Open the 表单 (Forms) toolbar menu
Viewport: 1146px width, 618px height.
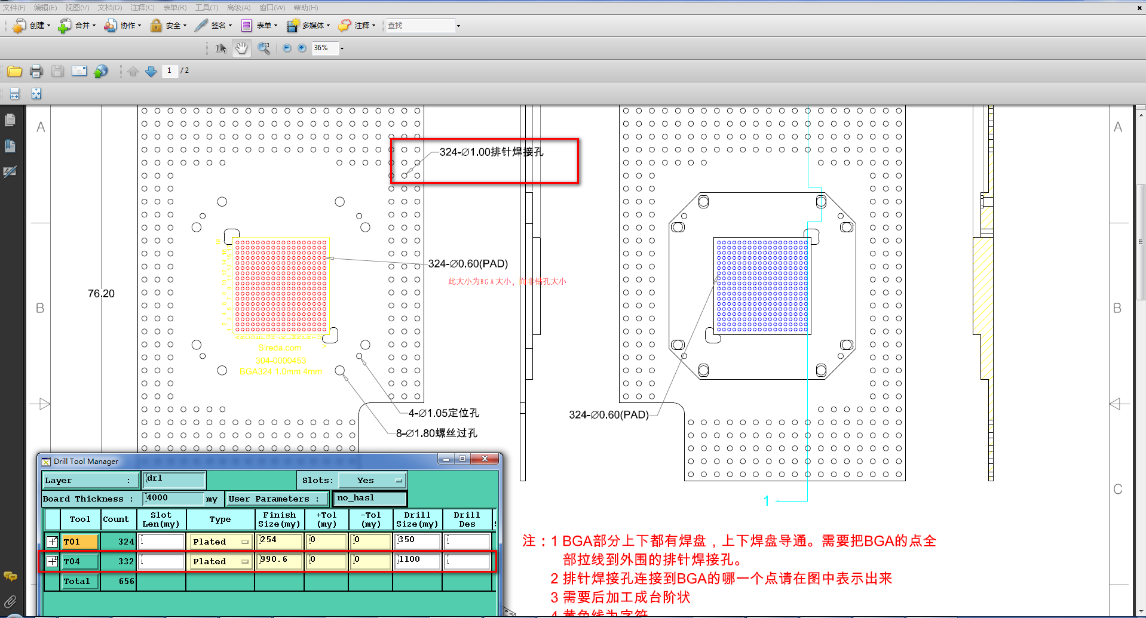click(x=259, y=26)
